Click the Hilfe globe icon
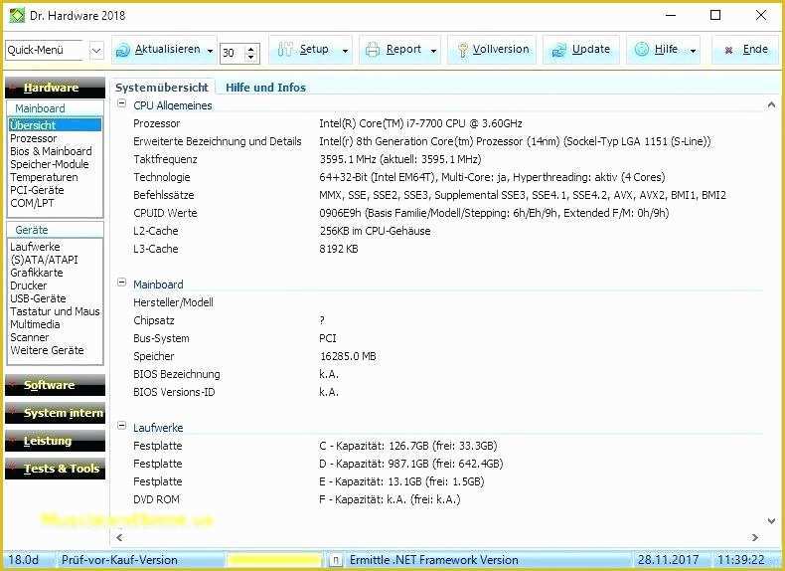The image size is (785, 571). [x=642, y=49]
